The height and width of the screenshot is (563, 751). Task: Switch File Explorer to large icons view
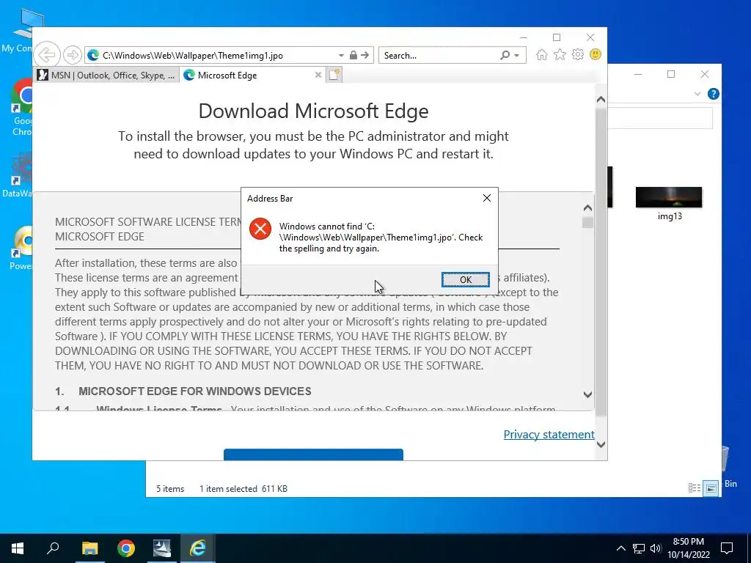point(711,488)
